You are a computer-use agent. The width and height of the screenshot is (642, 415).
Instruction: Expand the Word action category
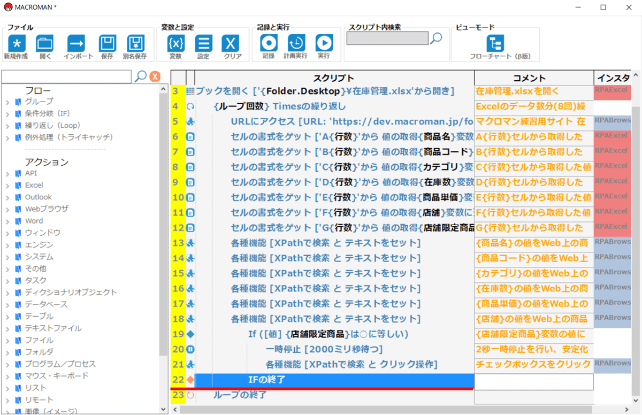7,221
